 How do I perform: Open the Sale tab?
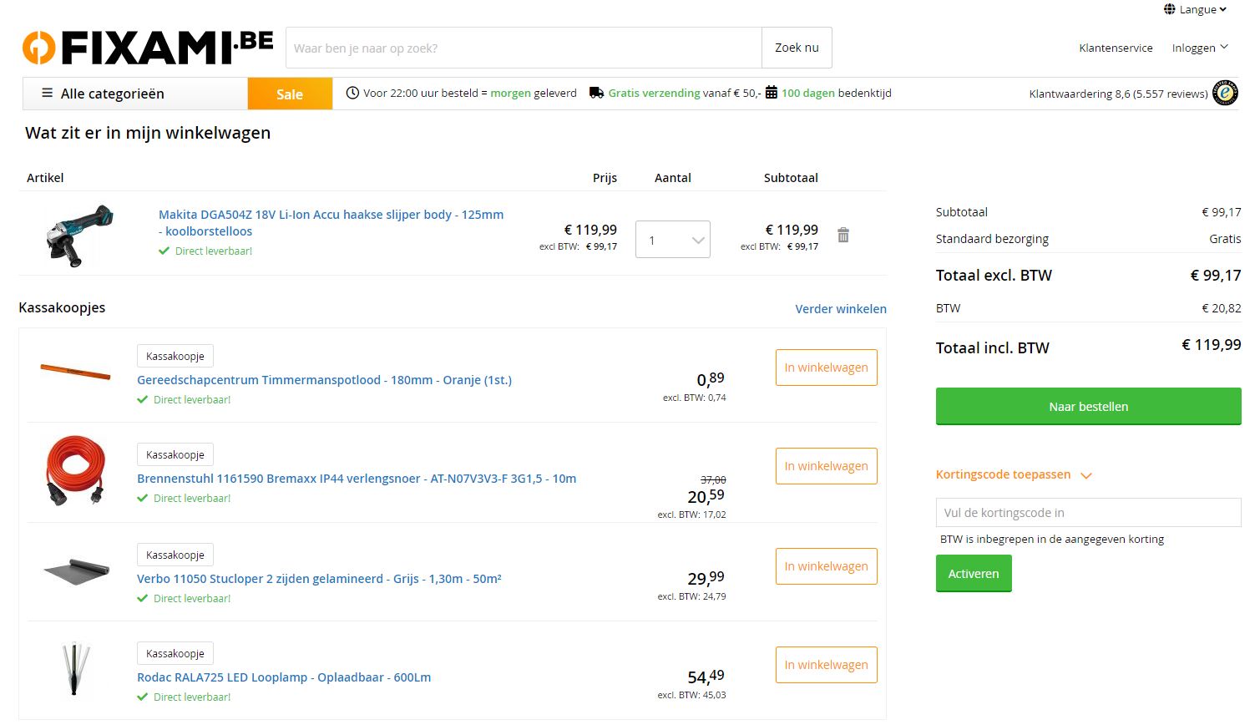tap(290, 94)
